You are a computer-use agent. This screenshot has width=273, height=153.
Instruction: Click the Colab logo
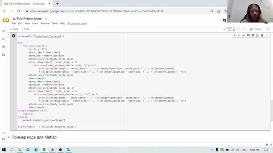6,20
